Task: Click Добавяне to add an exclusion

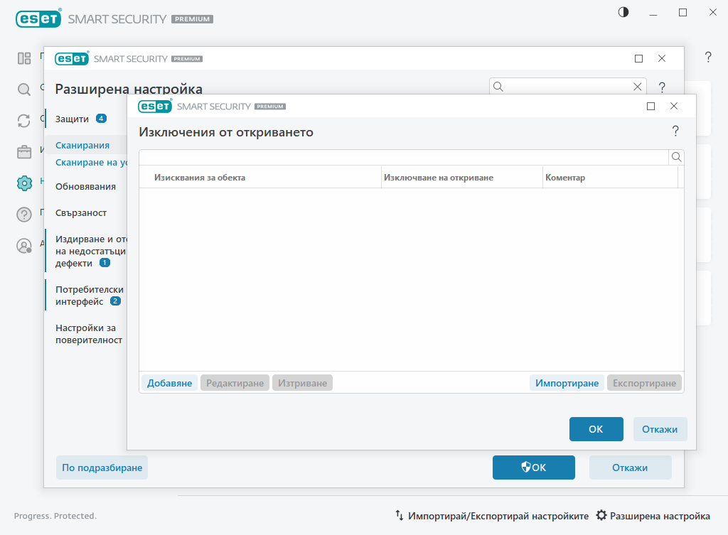Action: [x=169, y=383]
